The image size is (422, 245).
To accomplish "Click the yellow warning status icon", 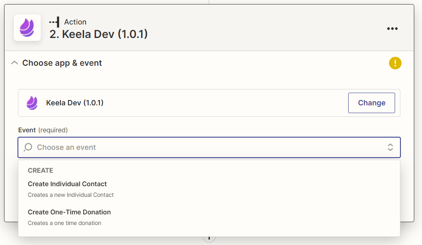I will tap(395, 63).
